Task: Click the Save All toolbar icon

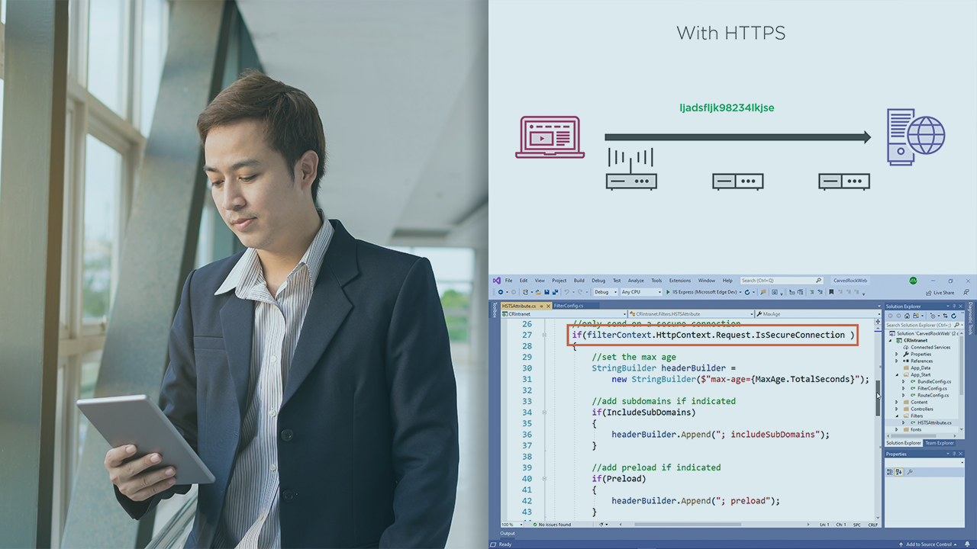Action: pyautogui.click(x=555, y=292)
